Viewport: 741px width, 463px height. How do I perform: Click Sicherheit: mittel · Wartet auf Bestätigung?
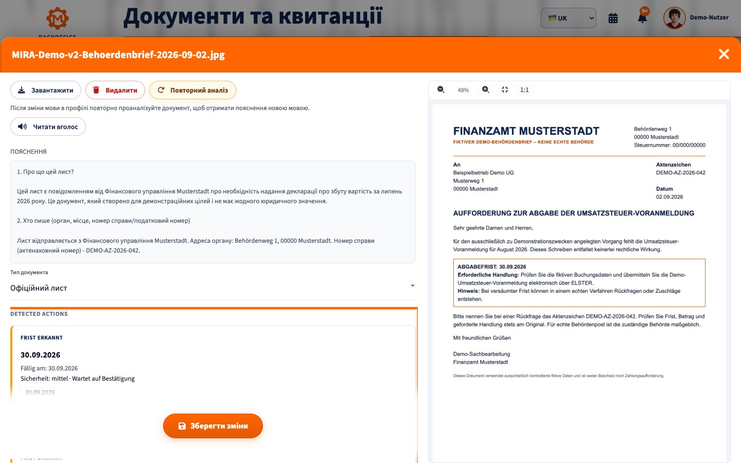point(78,379)
